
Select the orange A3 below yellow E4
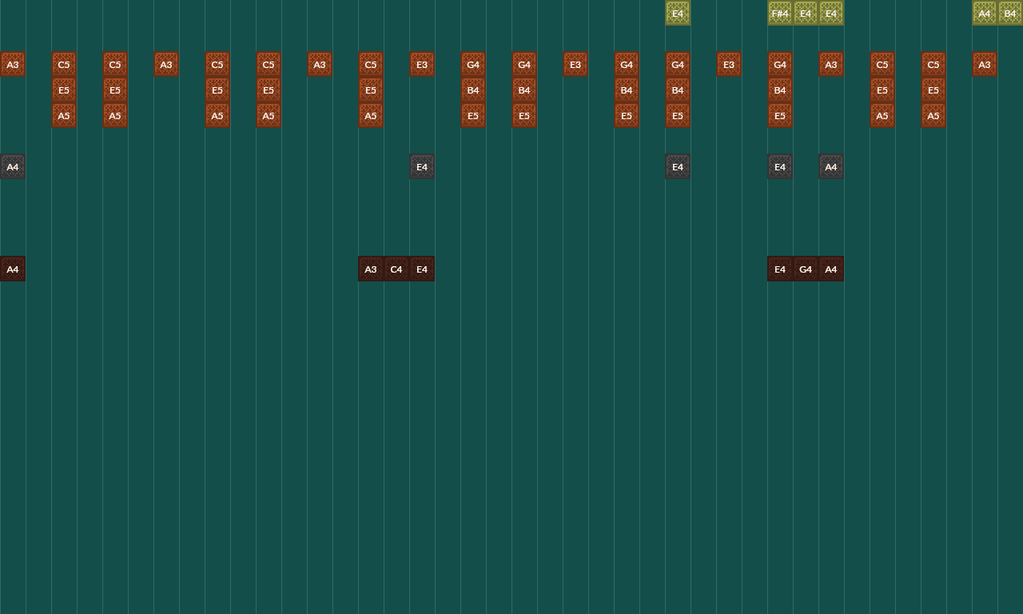point(831,64)
